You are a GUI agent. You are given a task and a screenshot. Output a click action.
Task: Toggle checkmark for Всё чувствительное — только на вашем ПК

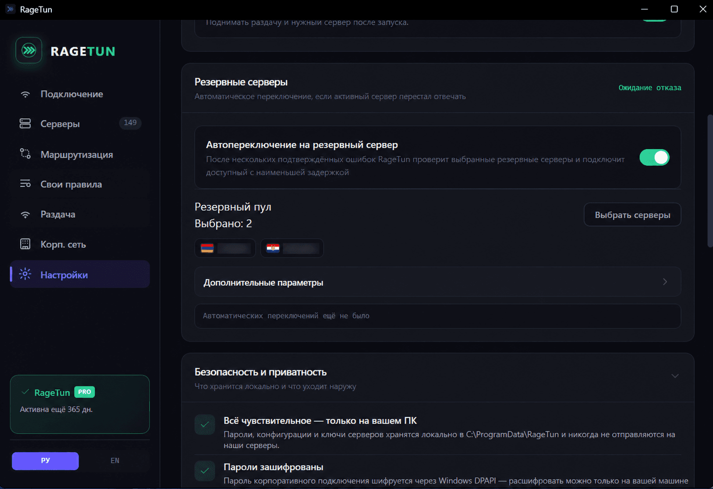(x=205, y=425)
